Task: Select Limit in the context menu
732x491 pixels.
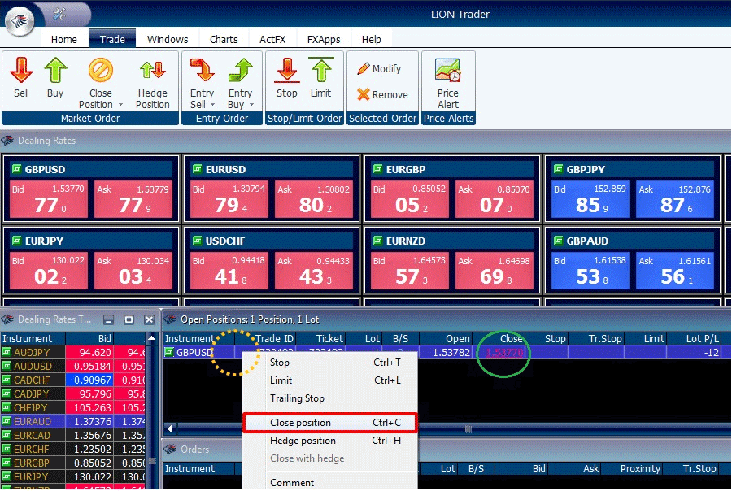Action: point(329,380)
